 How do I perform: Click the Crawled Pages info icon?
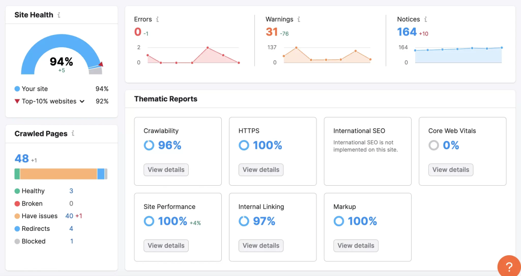coord(73,133)
